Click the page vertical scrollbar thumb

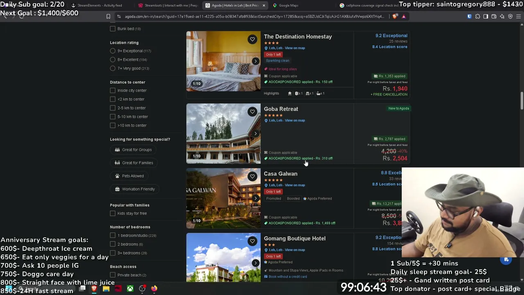[522, 101]
